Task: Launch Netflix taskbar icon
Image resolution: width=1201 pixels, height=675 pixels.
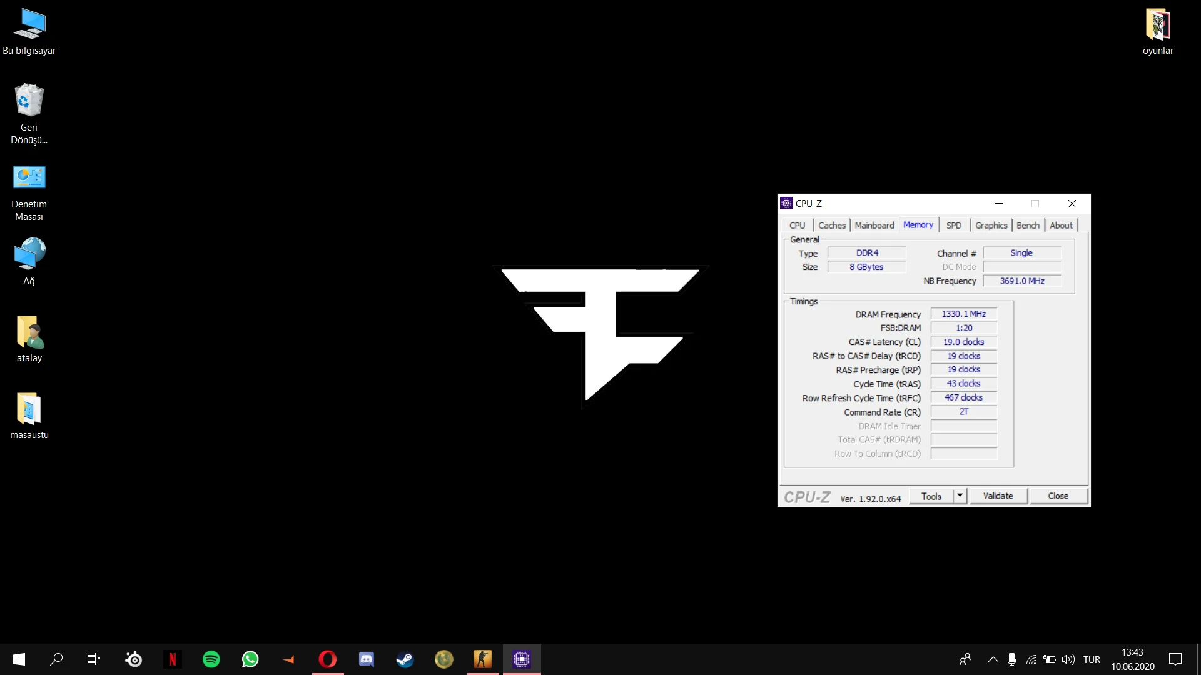Action: click(x=172, y=659)
